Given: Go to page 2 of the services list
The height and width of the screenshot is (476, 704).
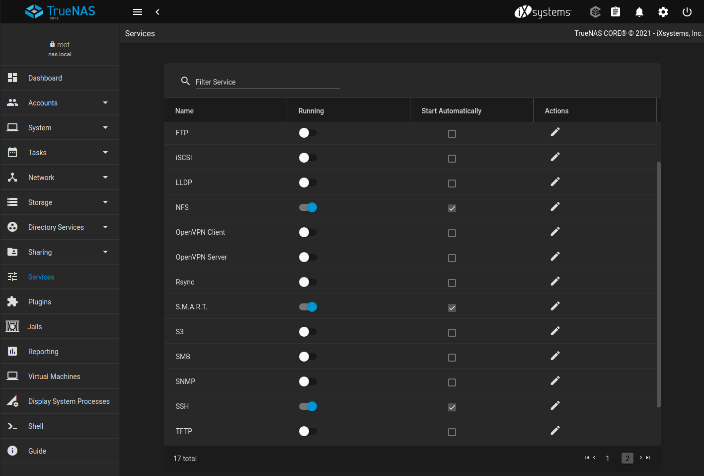Looking at the screenshot, I should click(627, 458).
